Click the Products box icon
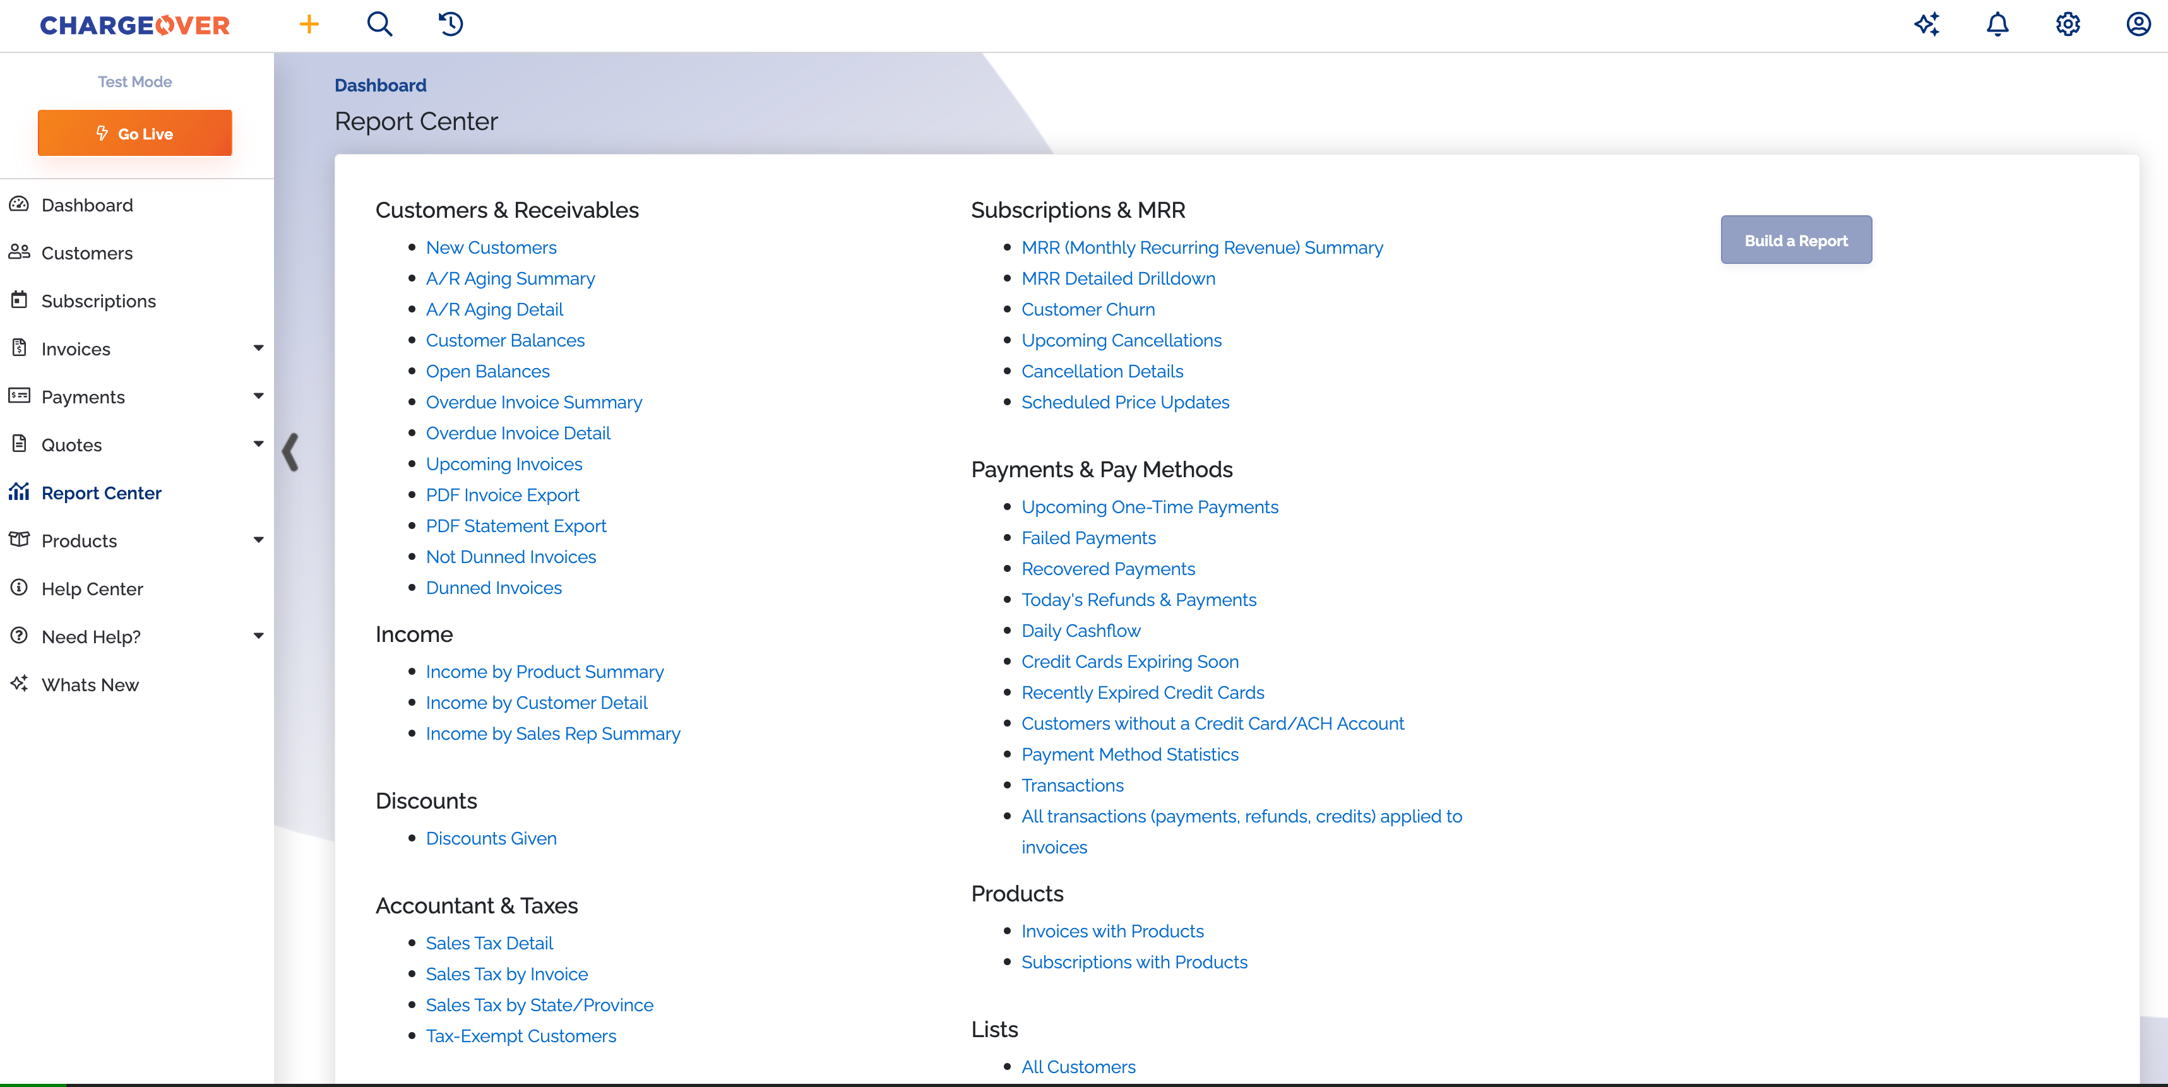The image size is (2168, 1087). pos(20,540)
